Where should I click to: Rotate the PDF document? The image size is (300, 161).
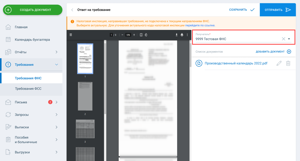click(146, 35)
